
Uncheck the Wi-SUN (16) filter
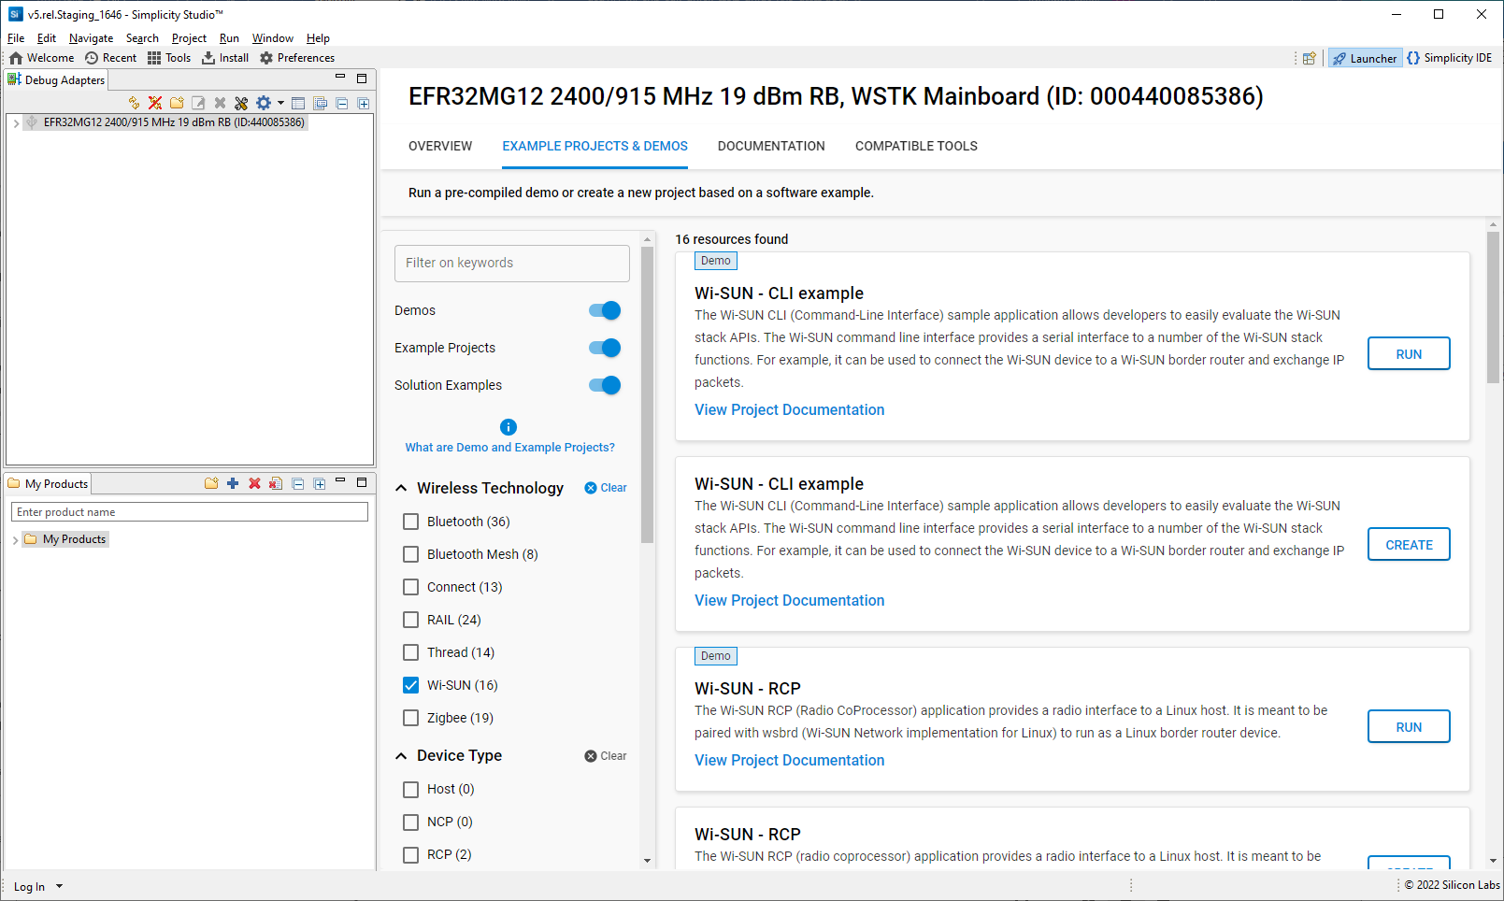(410, 685)
